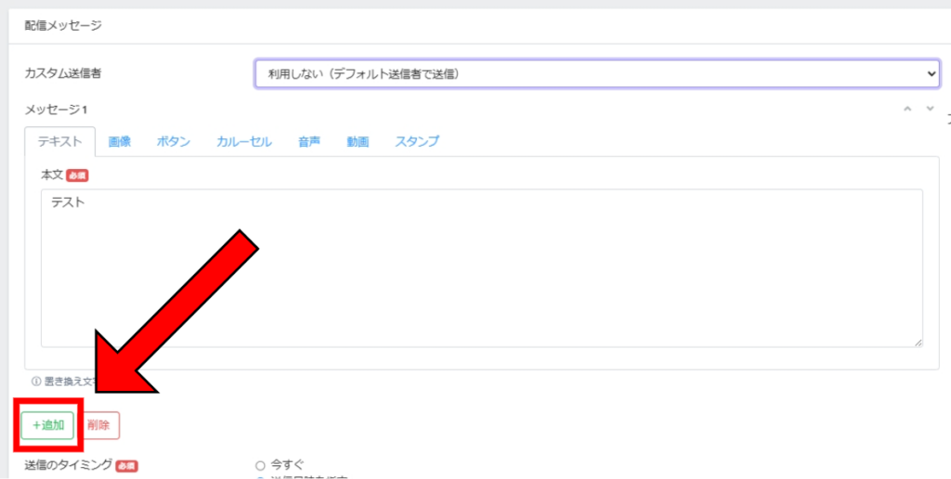
Task: Choose the 動画 tab
Action: (x=358, y=142)
